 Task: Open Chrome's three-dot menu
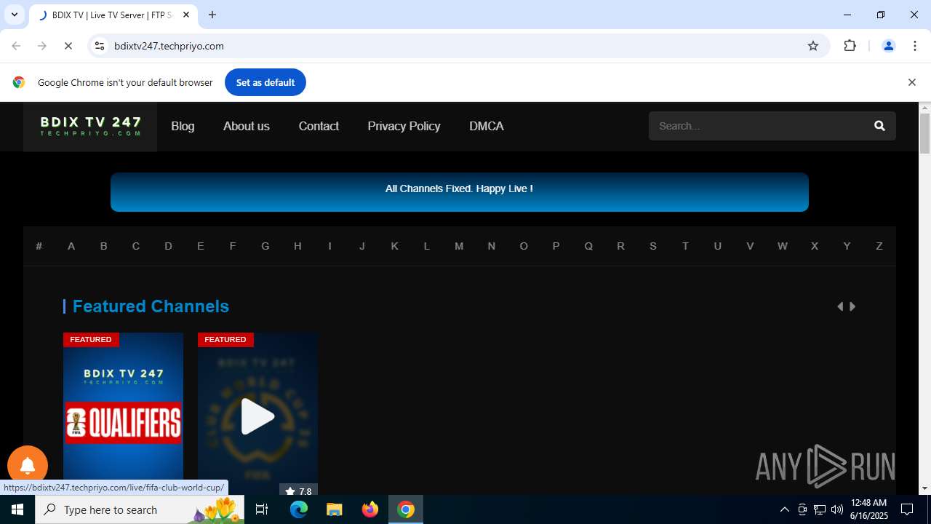(x=915, y=46)
